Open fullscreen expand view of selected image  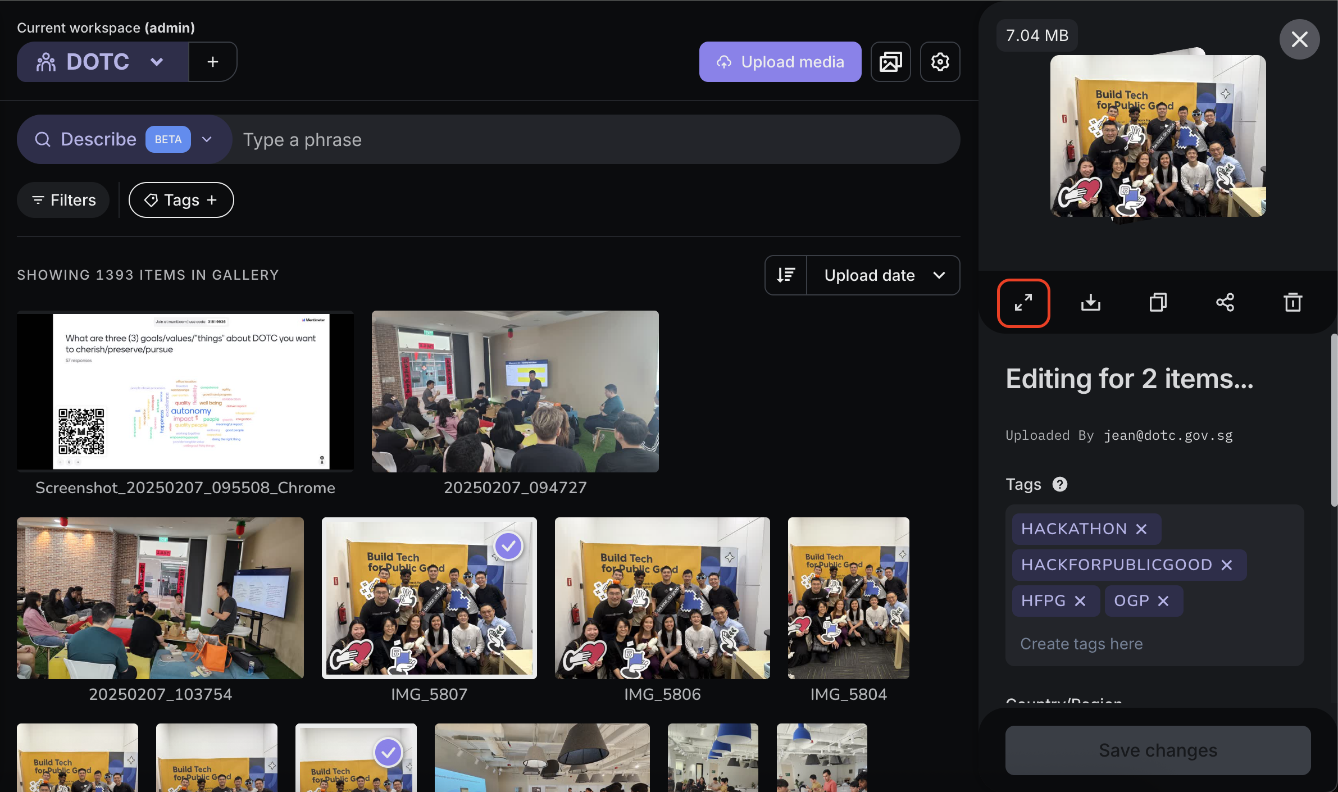(1023, 303)
